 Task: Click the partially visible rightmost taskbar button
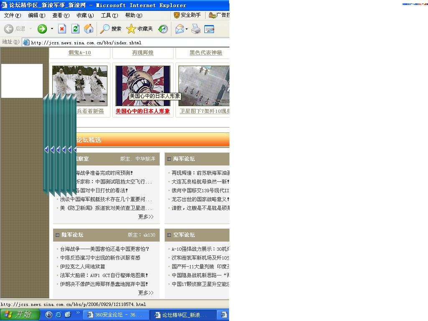[x=224, y=315]
